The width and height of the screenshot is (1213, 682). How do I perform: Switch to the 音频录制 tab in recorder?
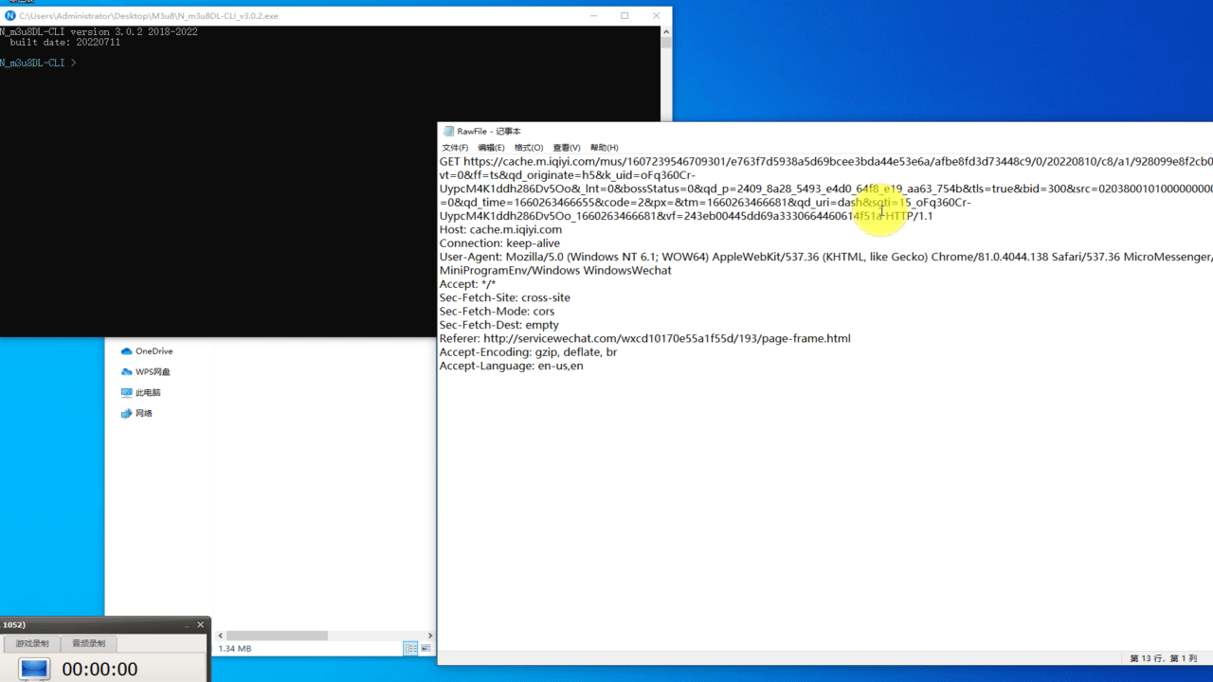(x=88, y=643)
